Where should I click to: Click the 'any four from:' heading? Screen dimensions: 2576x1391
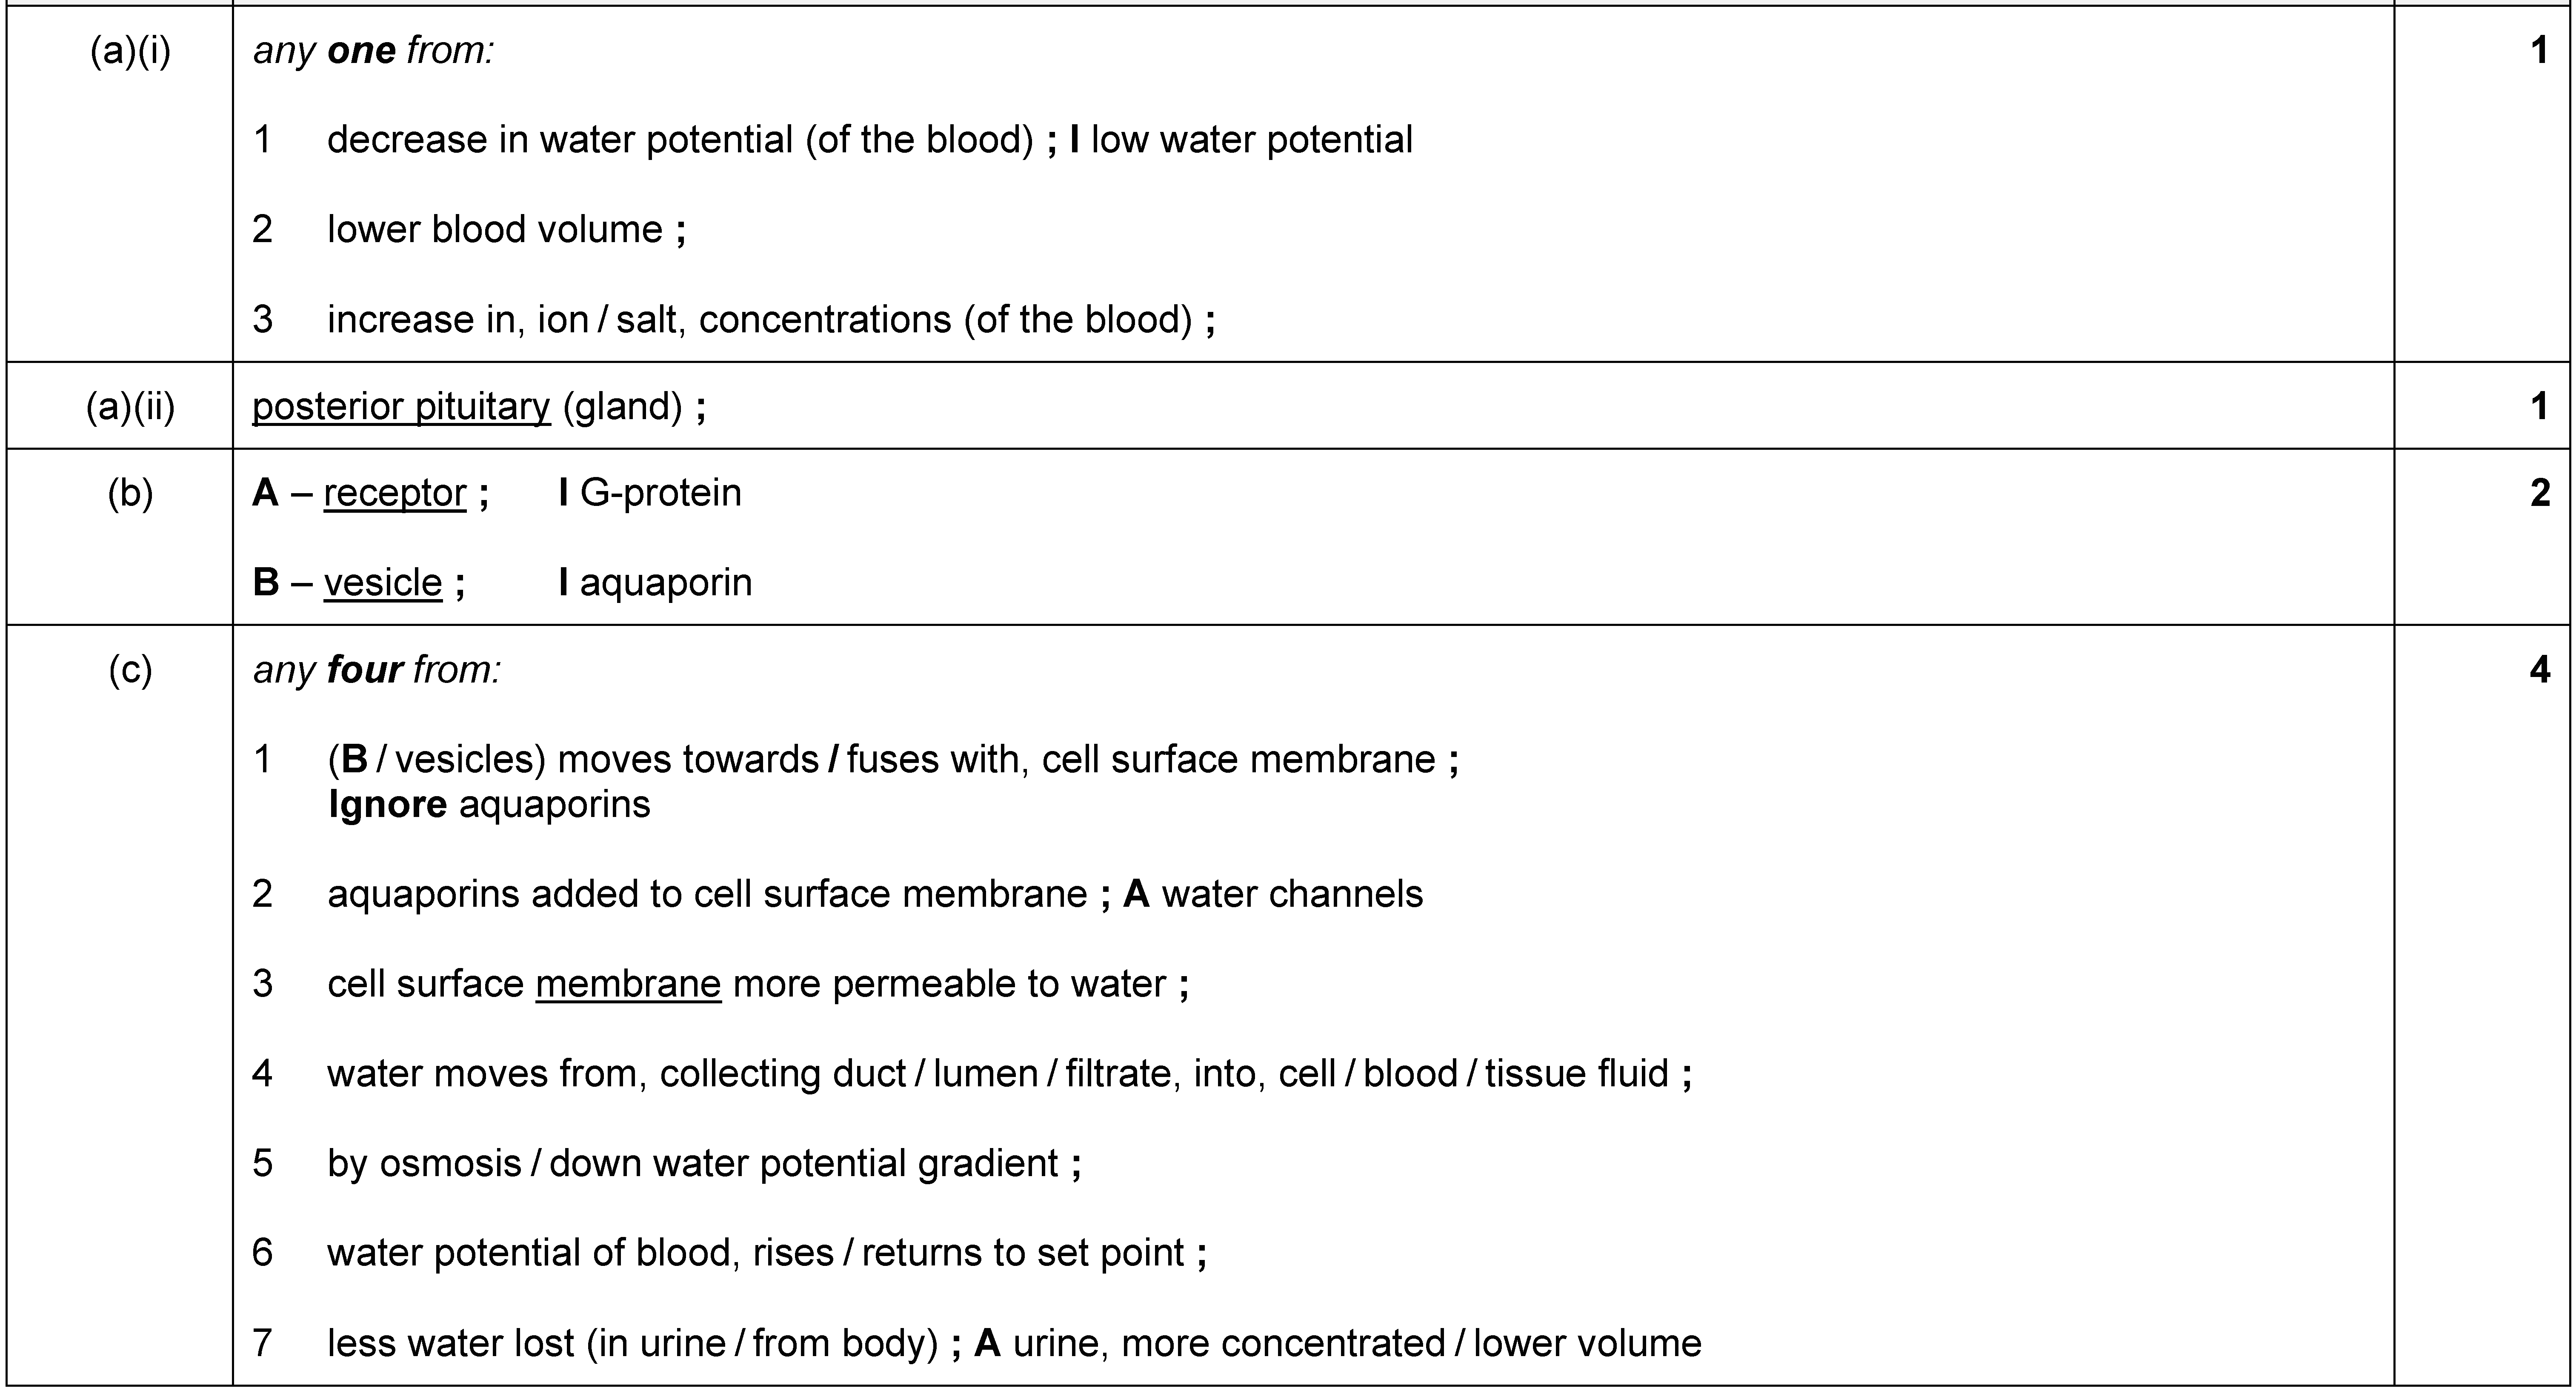pyautogui.click(x=376, y=670)
